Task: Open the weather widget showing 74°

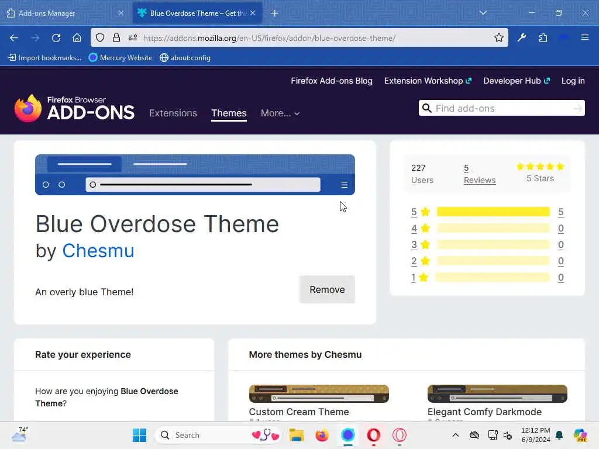Action: click(x=19, y=434)
